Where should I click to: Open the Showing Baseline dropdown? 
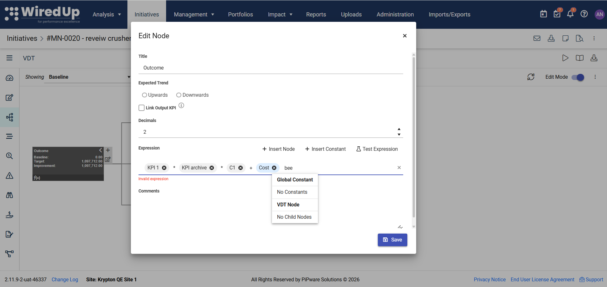point(87,77)
